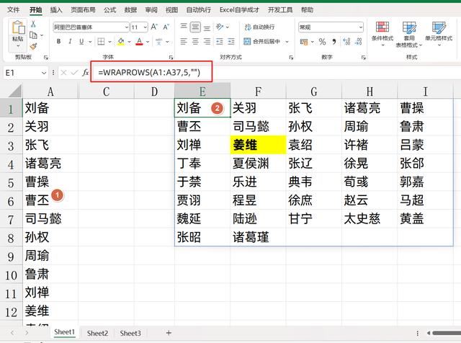461x343 pixels.
Task: Center text horizontally
Action: [195, 42]
